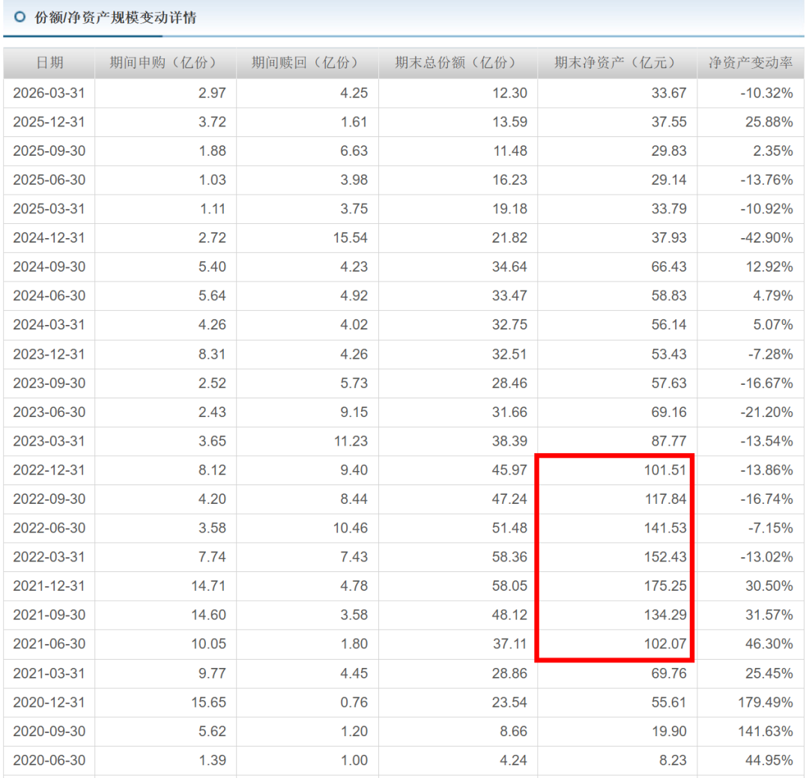Click the 2024-12-31 date cell
The width and height of the screenshot is (809, 778).
(49, 238)
